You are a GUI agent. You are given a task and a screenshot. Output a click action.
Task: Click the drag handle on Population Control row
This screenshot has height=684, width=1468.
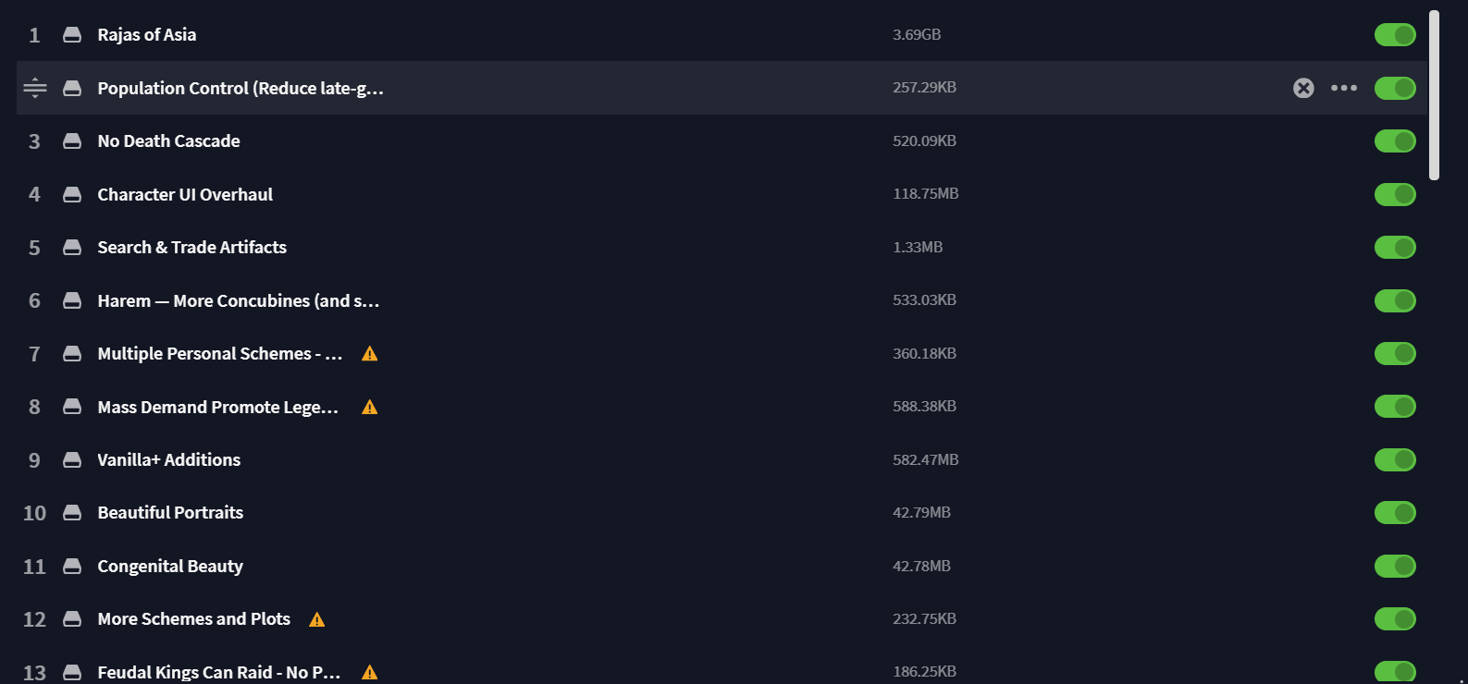pyautogui.click(x=35, y=88)
